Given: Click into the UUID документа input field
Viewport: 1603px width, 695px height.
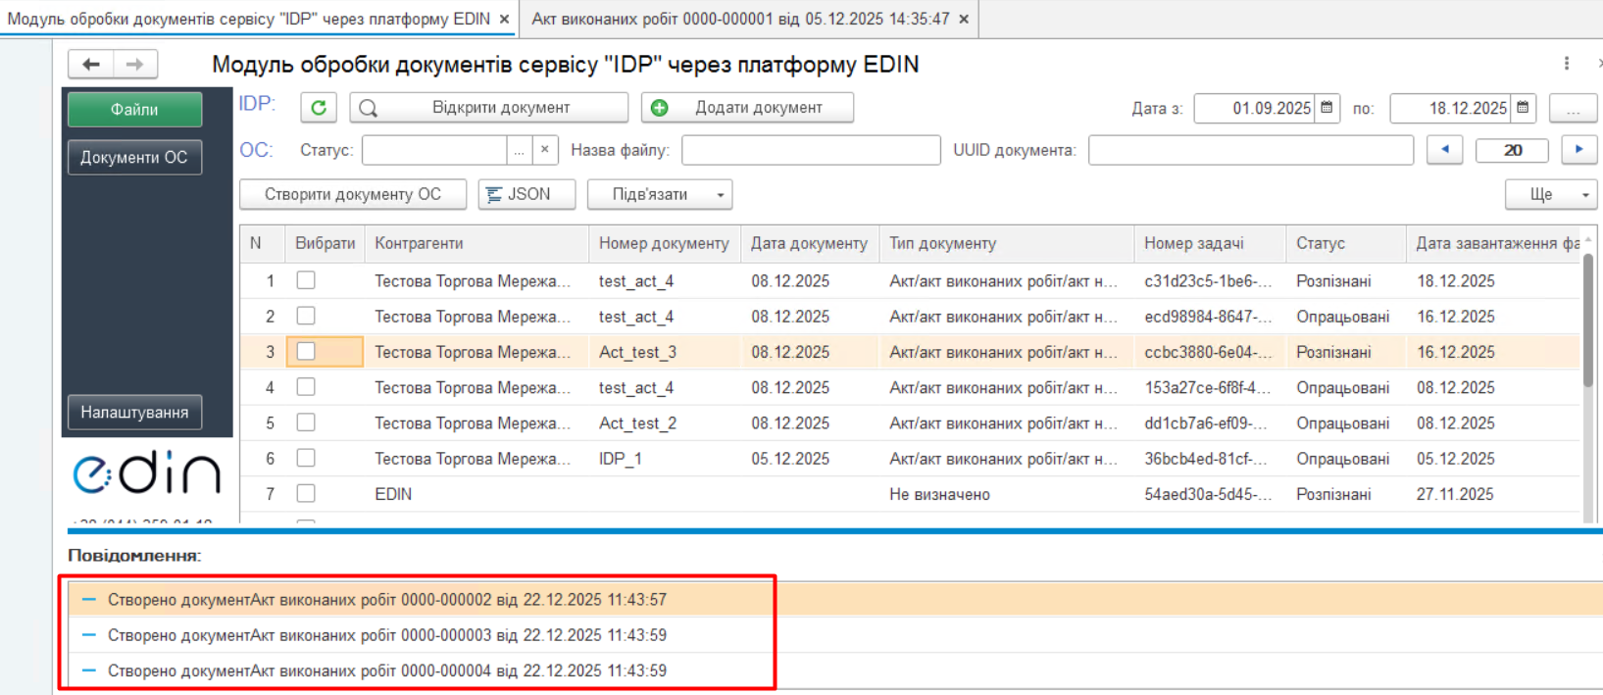Looking at the screenshot, I should (1250, 150).
